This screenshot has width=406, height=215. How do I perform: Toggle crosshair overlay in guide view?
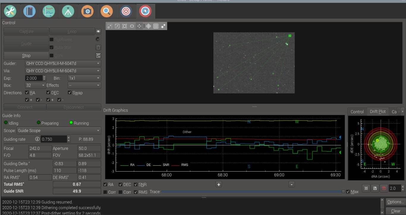point(149,26)
